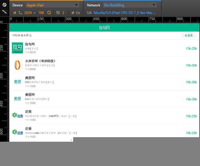The image size is (200, 166).
Task: Open the 美团网 C++ job title
Action: pyautogui.click(x=30, y=95)
